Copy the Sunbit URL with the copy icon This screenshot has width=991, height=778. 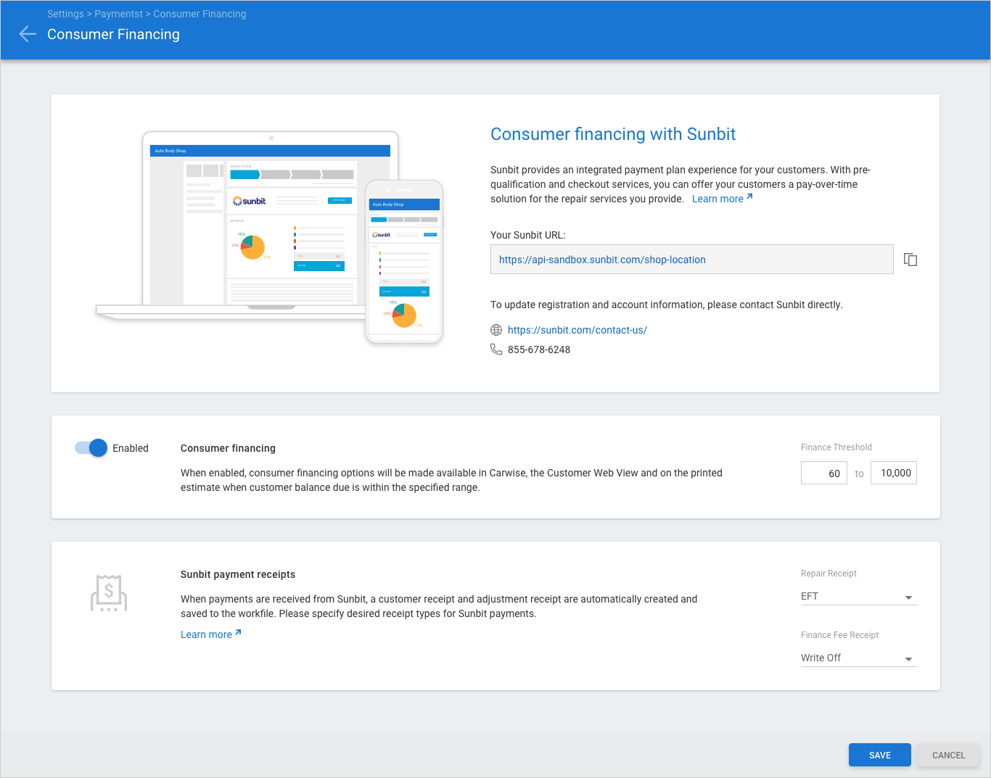coord(910,260)
